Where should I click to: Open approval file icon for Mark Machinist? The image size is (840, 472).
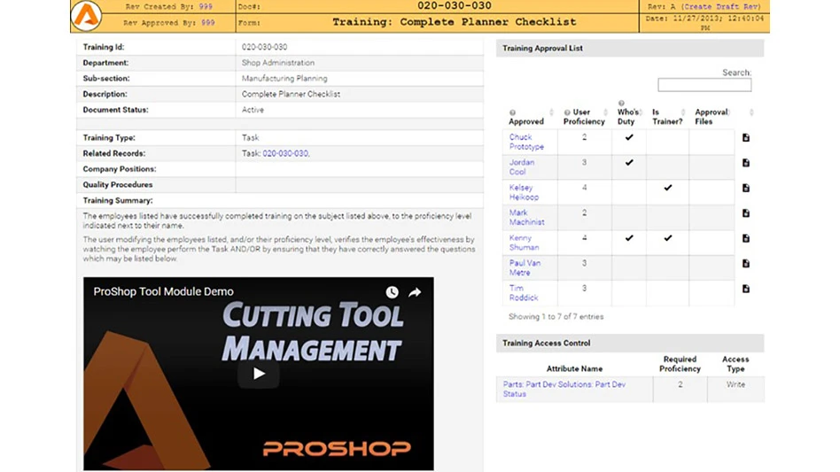746,213
